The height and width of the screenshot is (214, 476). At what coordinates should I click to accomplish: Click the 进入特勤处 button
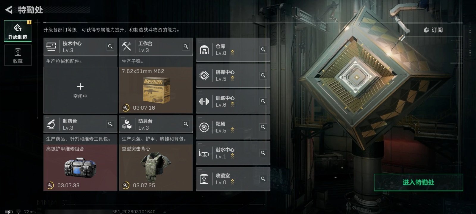point(419,182)
